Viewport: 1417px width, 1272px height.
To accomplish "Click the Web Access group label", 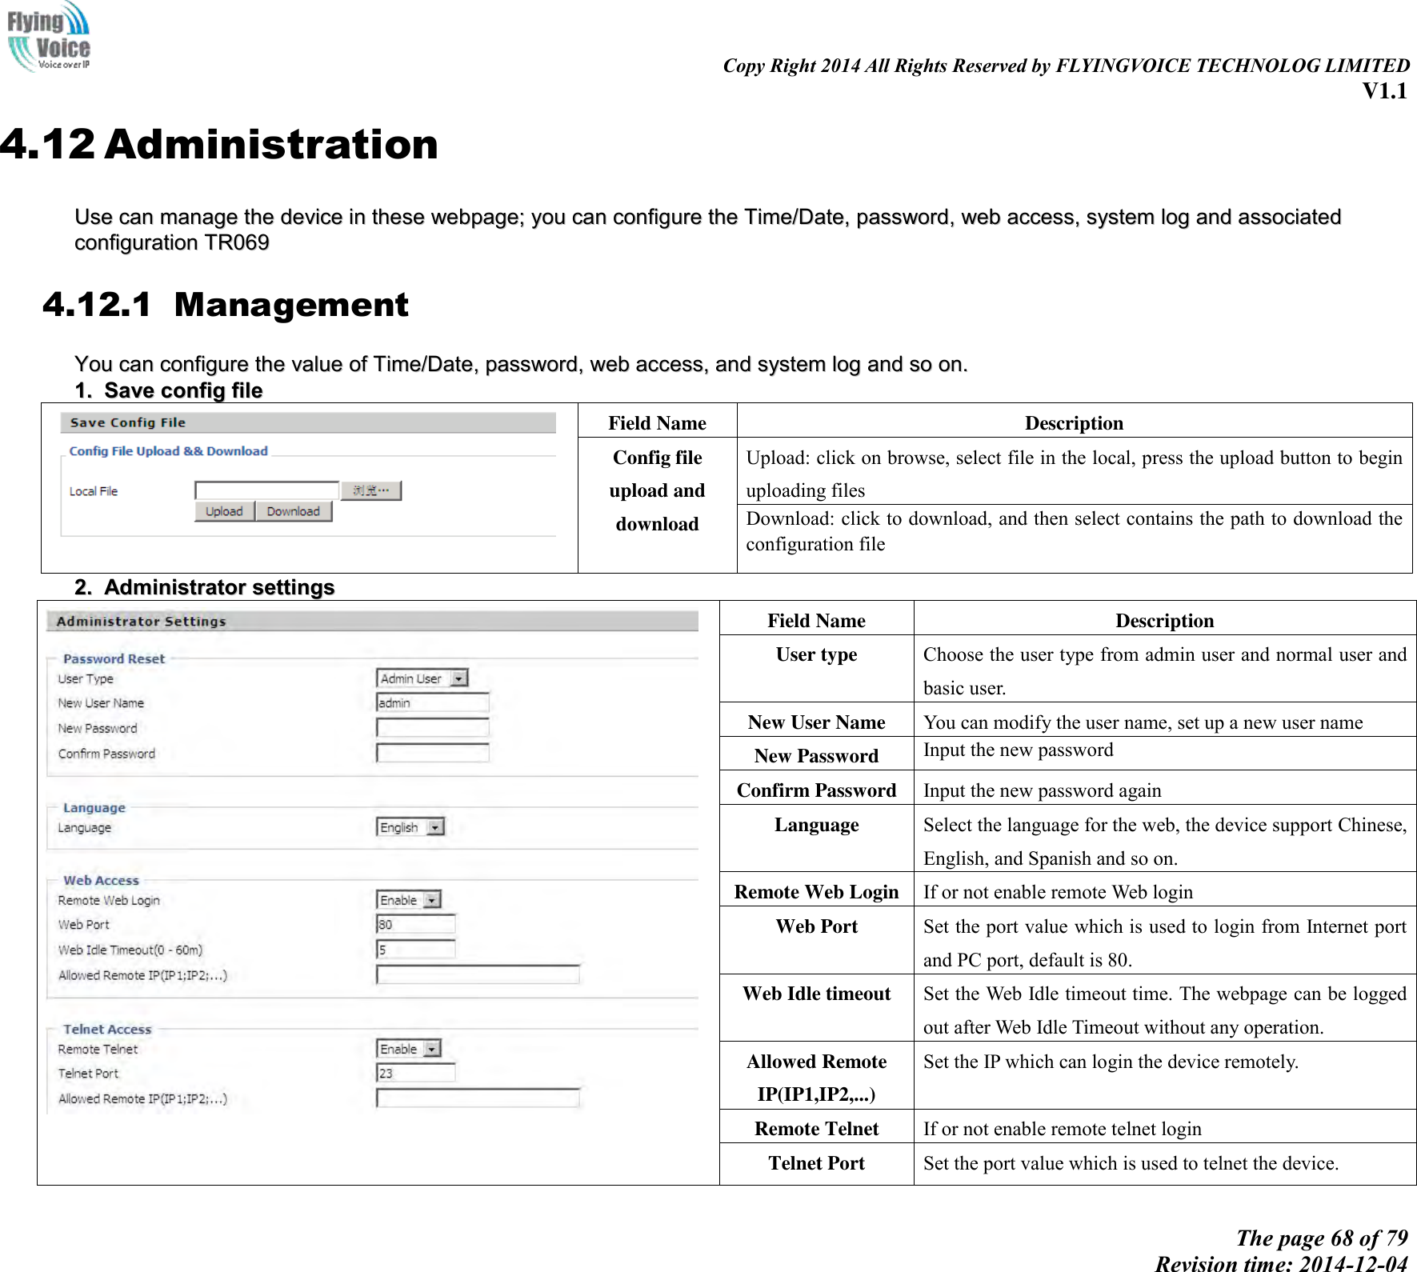I will coord(101,880).
